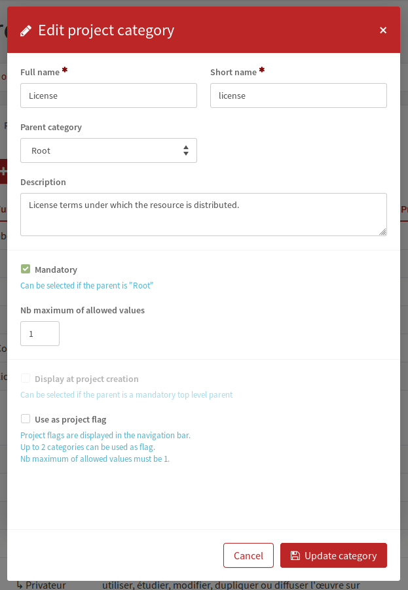Screen dimensions: 408x590
Task: Click the Mandatory label text
Action: tap(58, 269)
